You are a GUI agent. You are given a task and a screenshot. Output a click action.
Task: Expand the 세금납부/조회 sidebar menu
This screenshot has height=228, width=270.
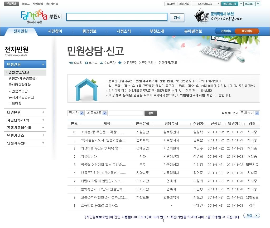point(43,120)
